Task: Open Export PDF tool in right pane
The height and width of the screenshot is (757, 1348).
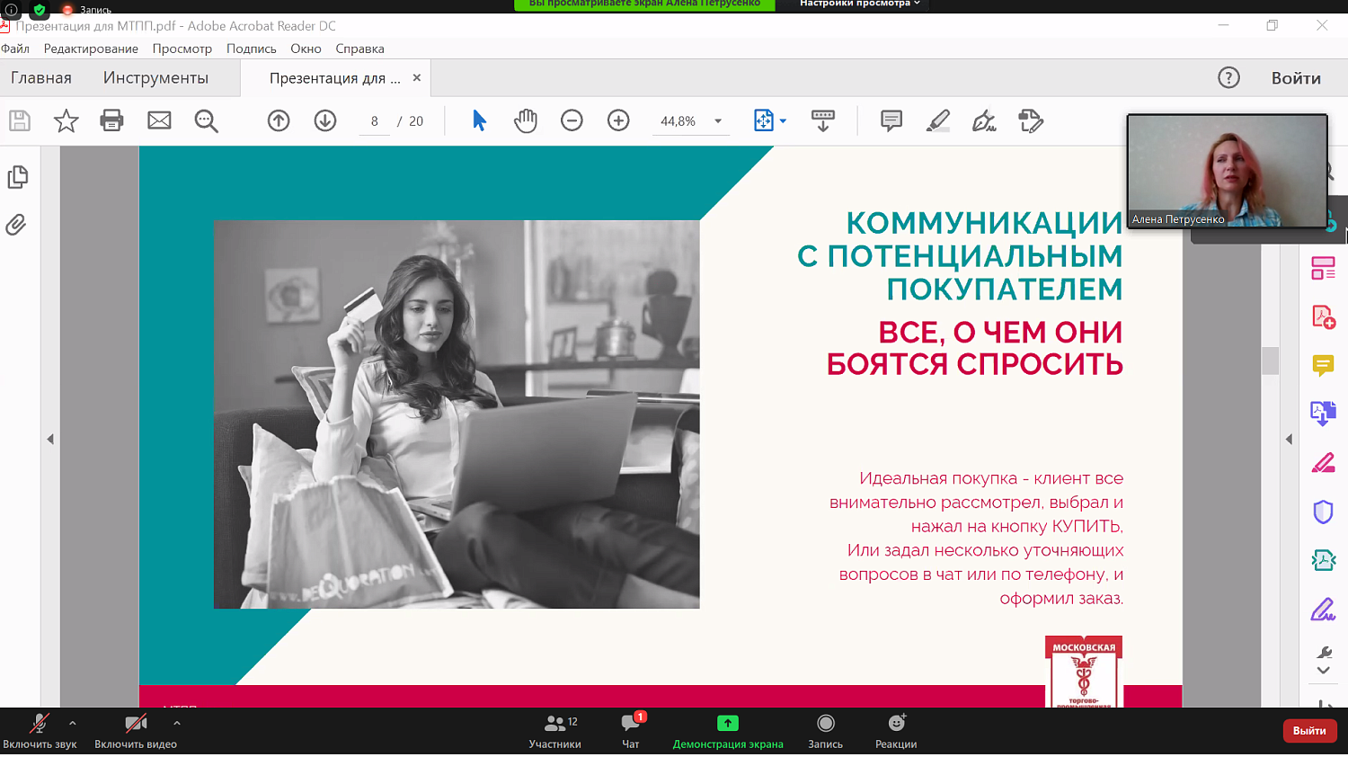Action: [x=1323, y=414]
